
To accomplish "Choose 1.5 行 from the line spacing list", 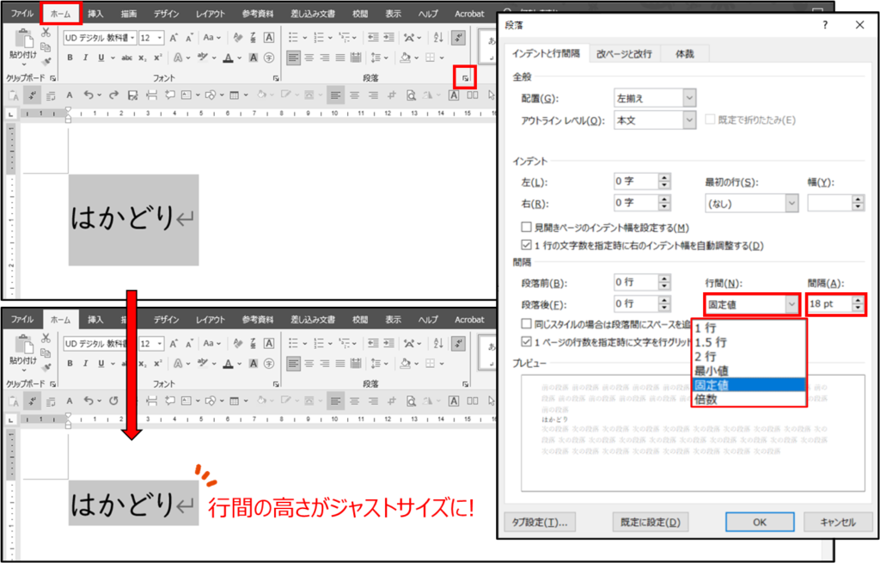I will pos(711,342).
